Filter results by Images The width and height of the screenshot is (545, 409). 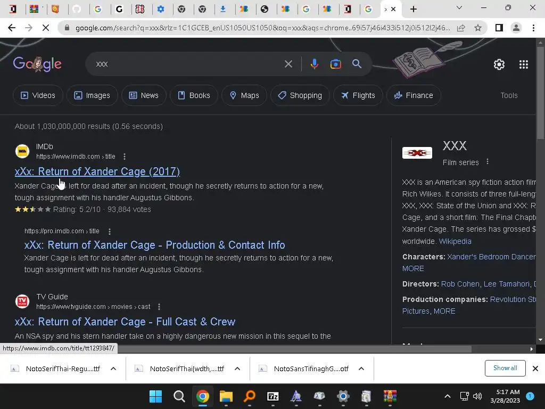point(92,95)
